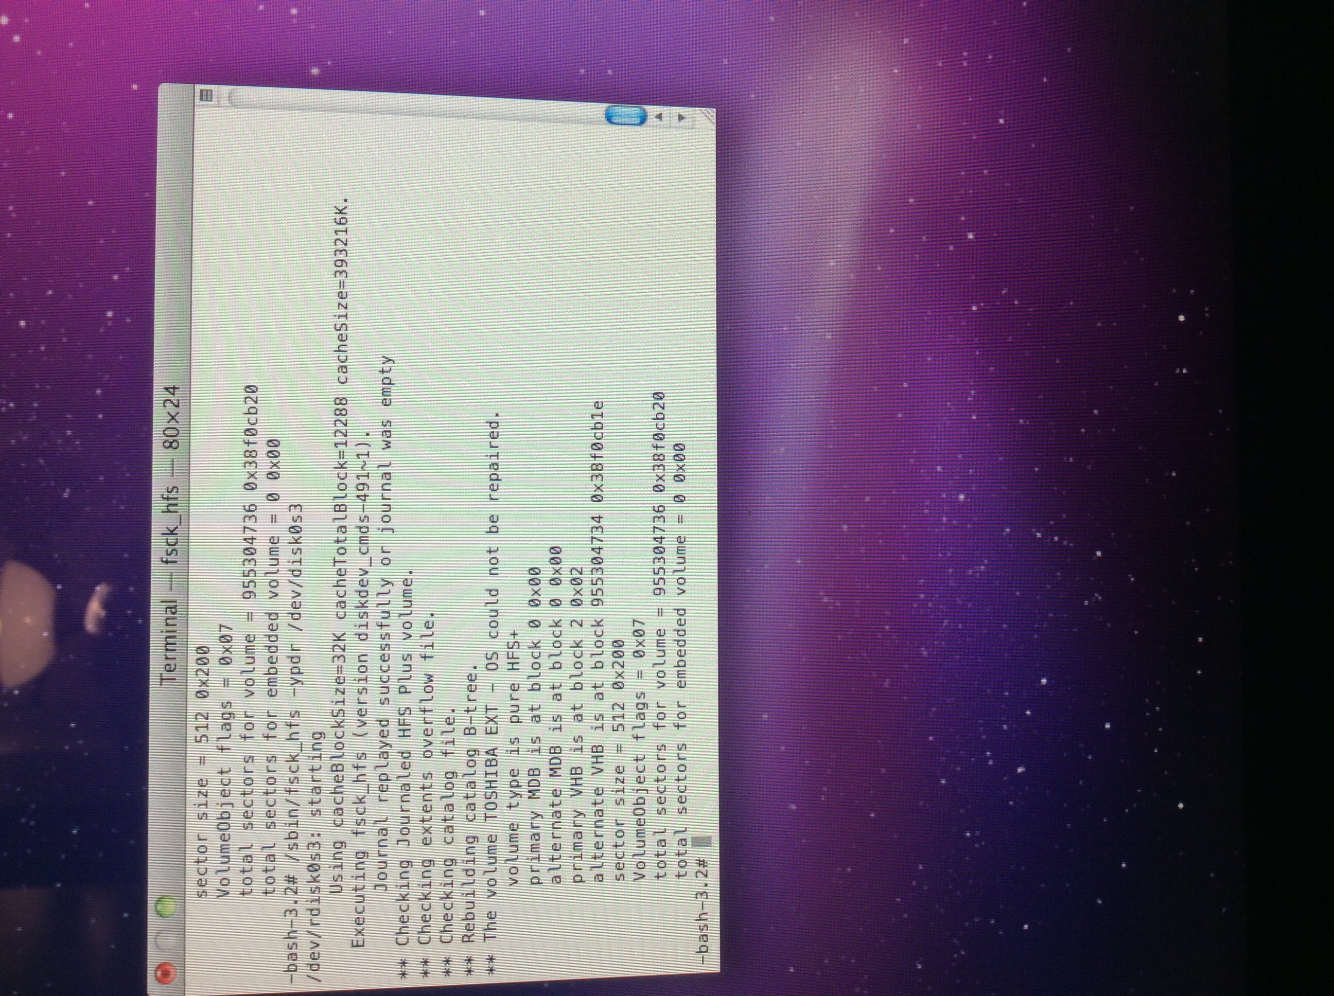Click the blue scrollbar thumb
1334x996 pixels.
tap(625, 116)
